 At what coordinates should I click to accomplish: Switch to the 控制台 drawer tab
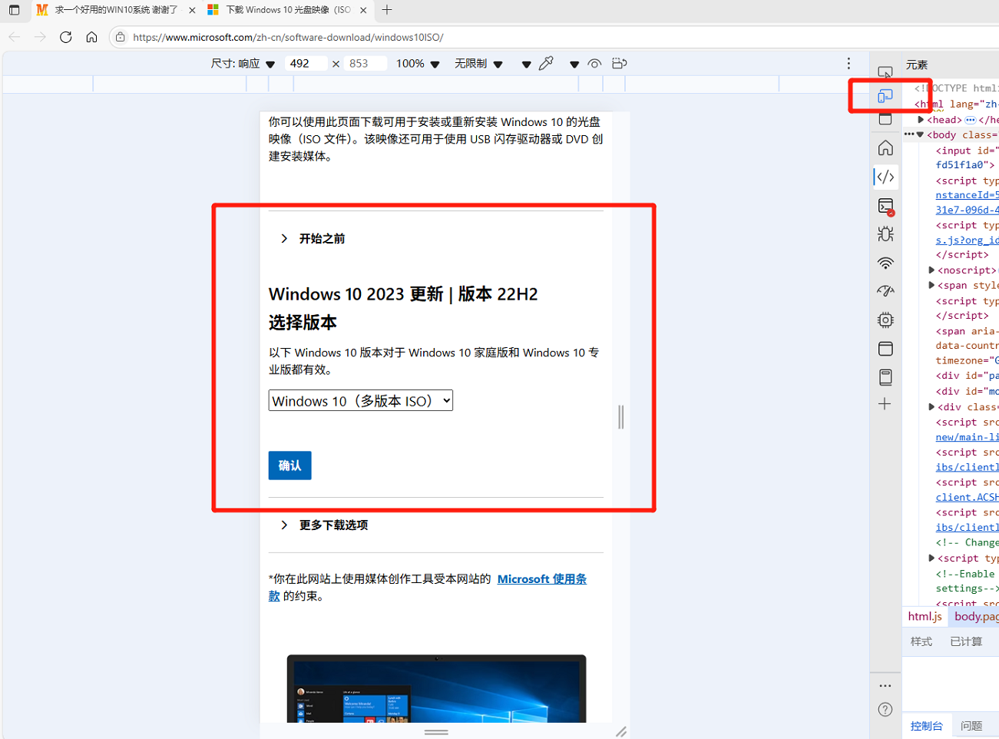click(x=926, y=726)
